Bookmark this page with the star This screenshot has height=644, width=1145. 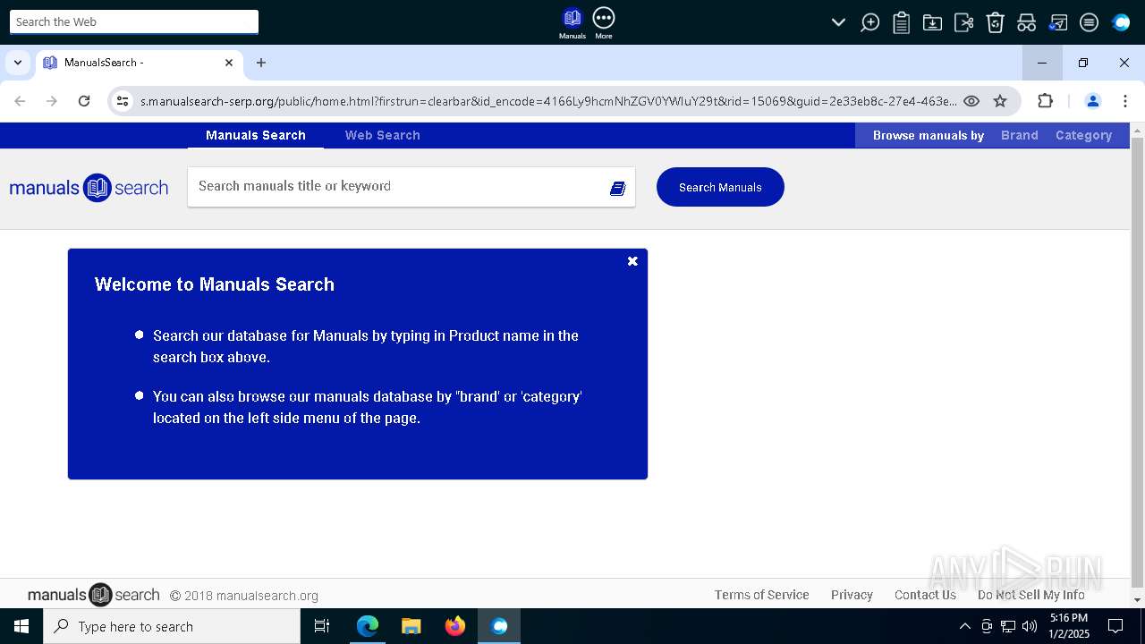click(x=1000, y=101)
